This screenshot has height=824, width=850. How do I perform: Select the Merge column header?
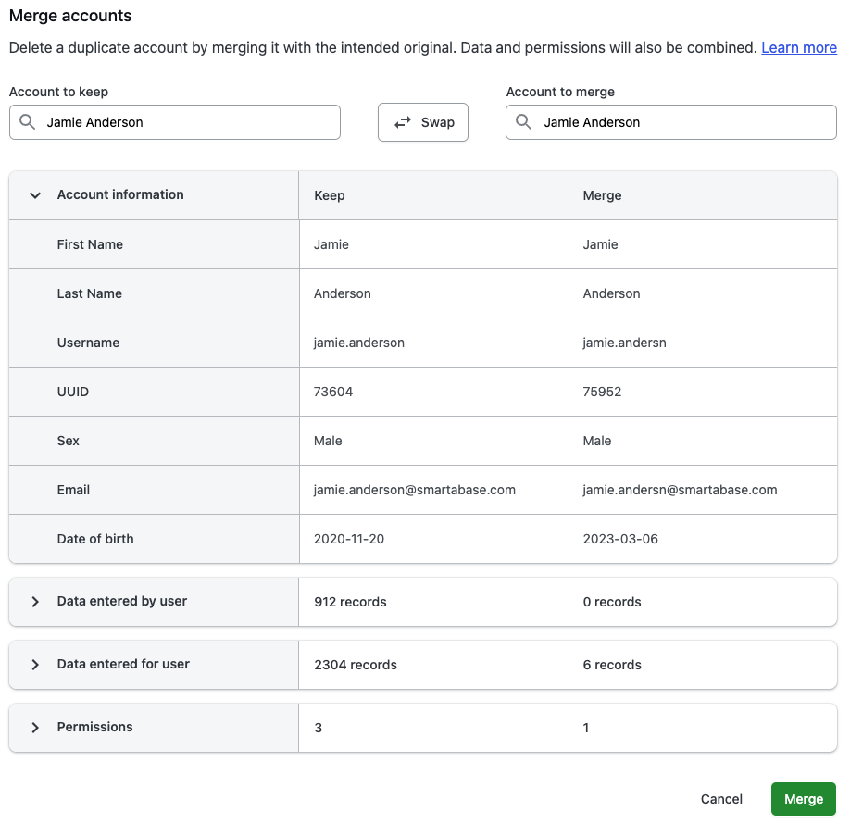(602, 195)
